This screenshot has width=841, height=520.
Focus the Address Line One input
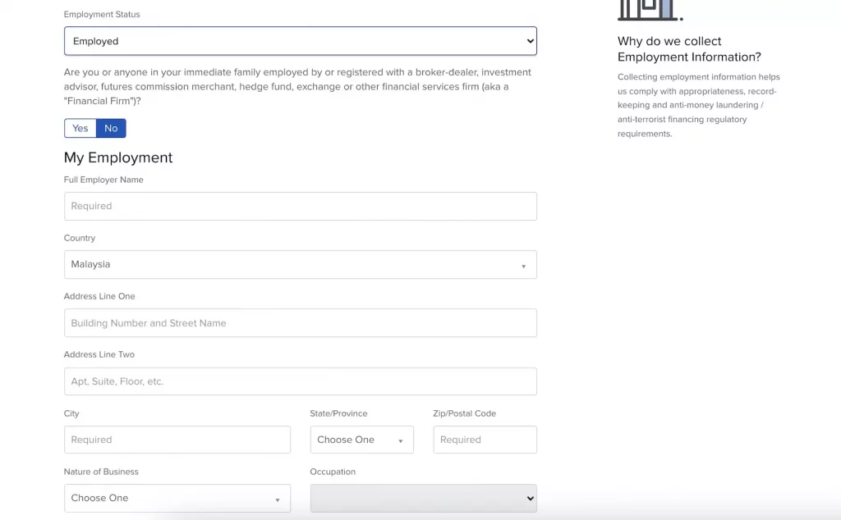click(300, 323)
